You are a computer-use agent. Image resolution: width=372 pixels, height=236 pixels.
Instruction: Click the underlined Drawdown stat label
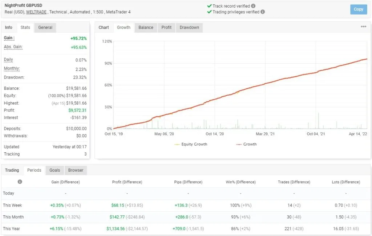(x=13, y=77)
